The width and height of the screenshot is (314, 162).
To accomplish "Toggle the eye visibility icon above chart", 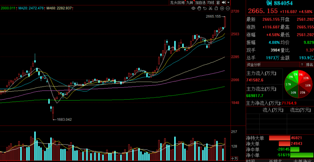I will [x=193, y=8].
